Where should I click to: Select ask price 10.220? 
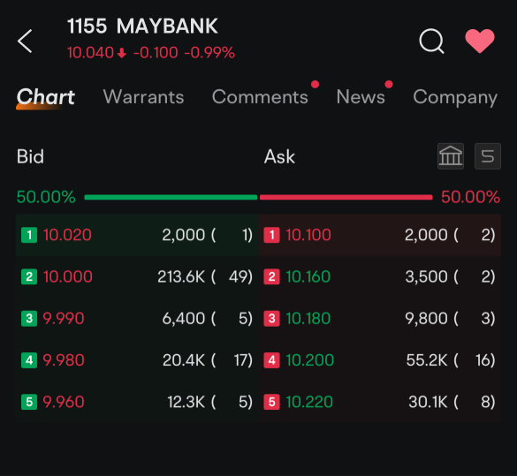point(309,402)
